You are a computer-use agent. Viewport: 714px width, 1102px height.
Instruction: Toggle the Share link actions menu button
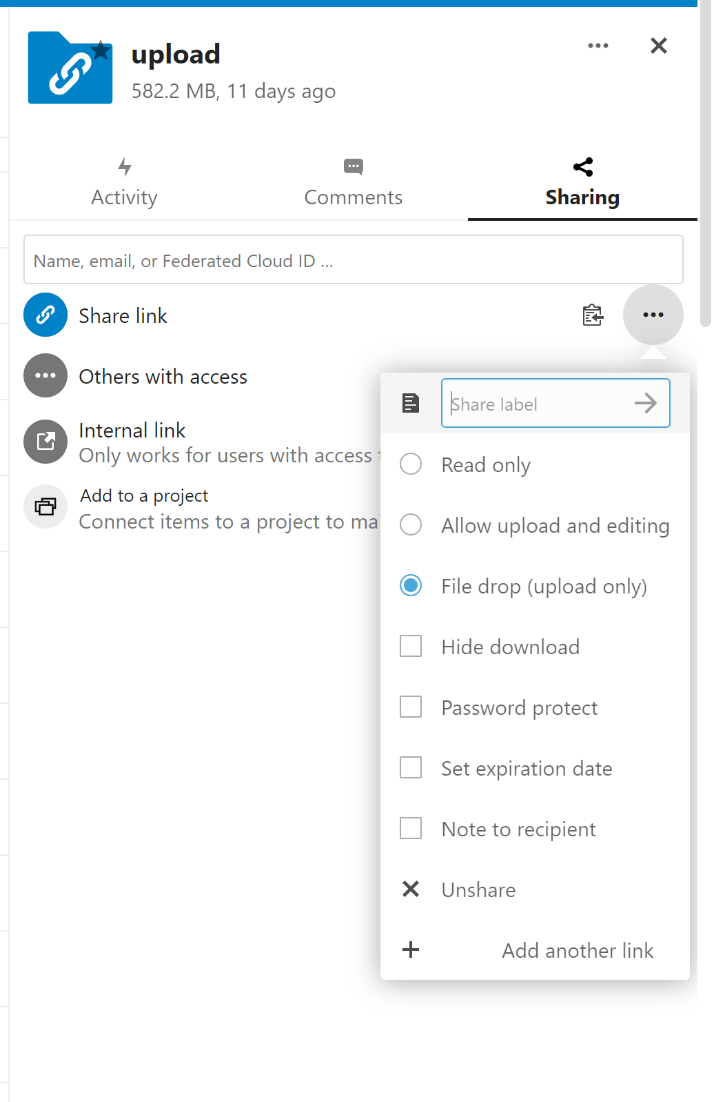pos(653,315)
